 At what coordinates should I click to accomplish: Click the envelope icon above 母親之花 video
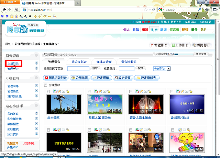point(104,91)
